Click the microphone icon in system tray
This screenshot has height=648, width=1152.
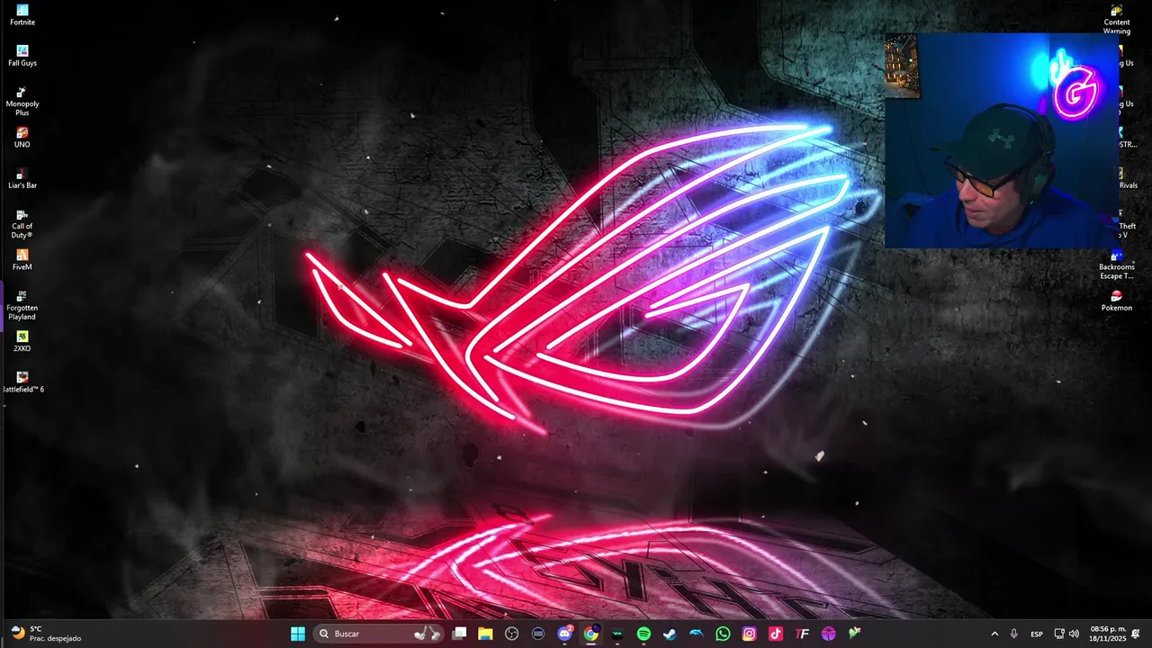[1014, 634]
